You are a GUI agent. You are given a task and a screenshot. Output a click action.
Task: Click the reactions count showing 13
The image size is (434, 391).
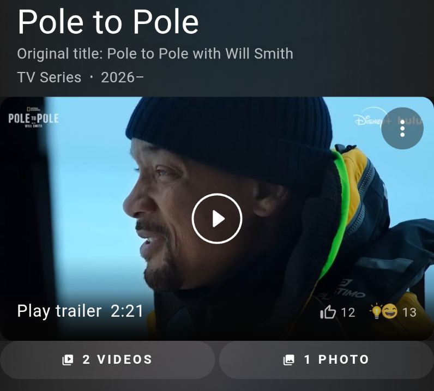coord(409,312)
